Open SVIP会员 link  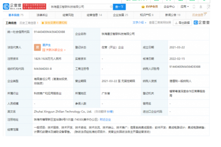152,6
